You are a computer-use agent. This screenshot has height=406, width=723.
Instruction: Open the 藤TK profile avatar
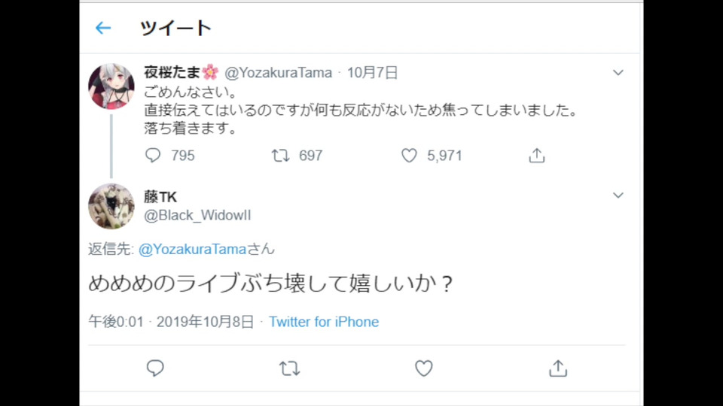[111, 206]
